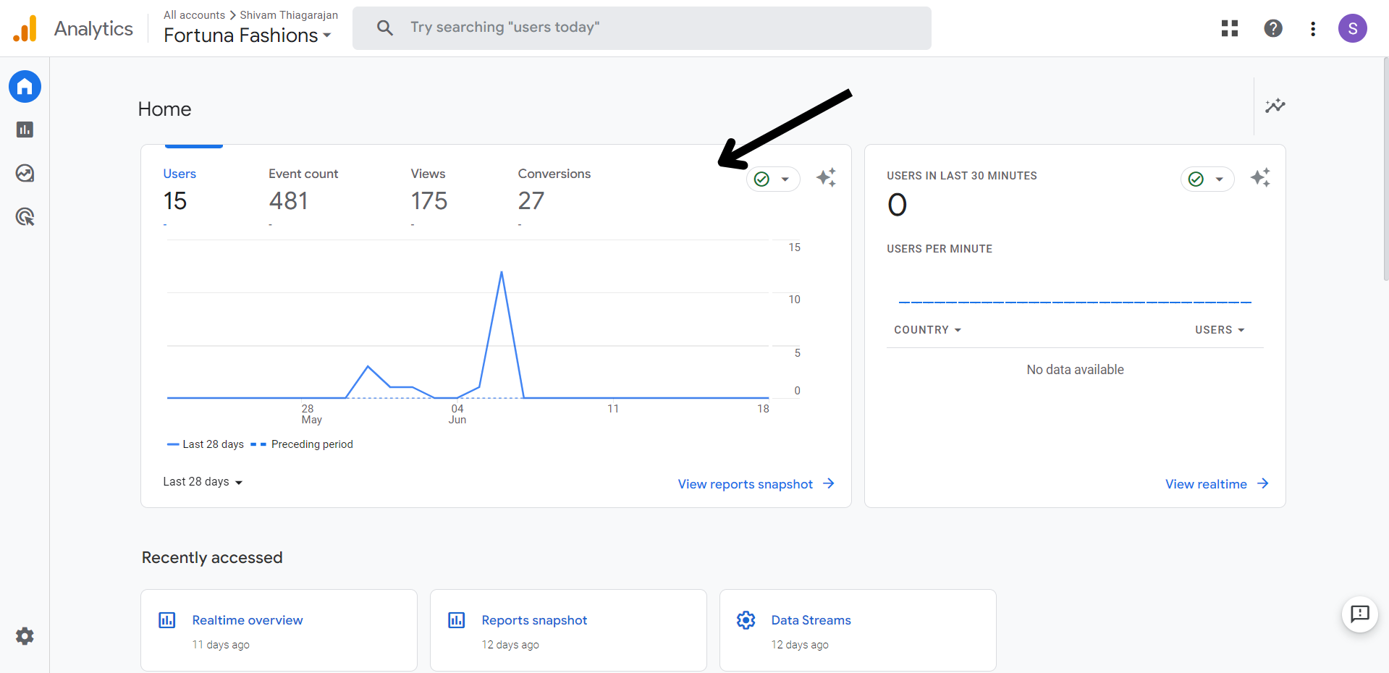Screen dimensions: 1389x673
Task: Click the Analytics product name
Action: 93,29
